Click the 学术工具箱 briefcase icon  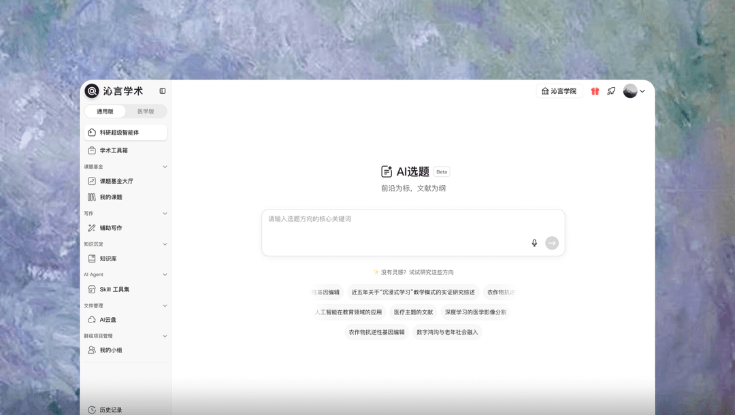(x=92, y=150)
